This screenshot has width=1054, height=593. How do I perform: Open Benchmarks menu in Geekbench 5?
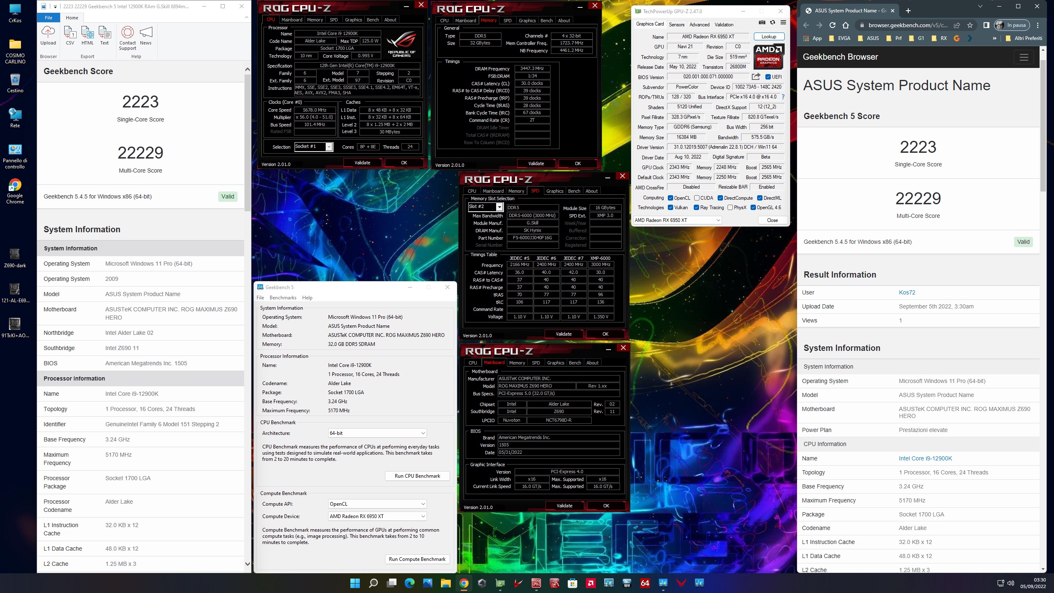283,297
